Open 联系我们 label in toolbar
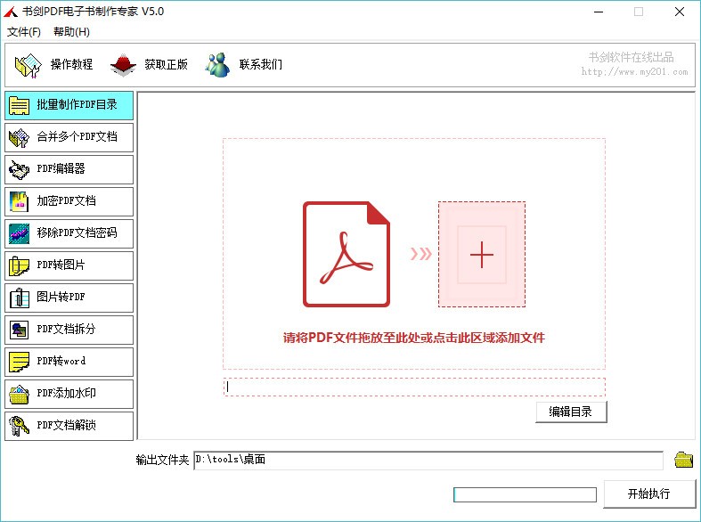The width and height of the screenshot is (701, 522). [x=261, y=64]
